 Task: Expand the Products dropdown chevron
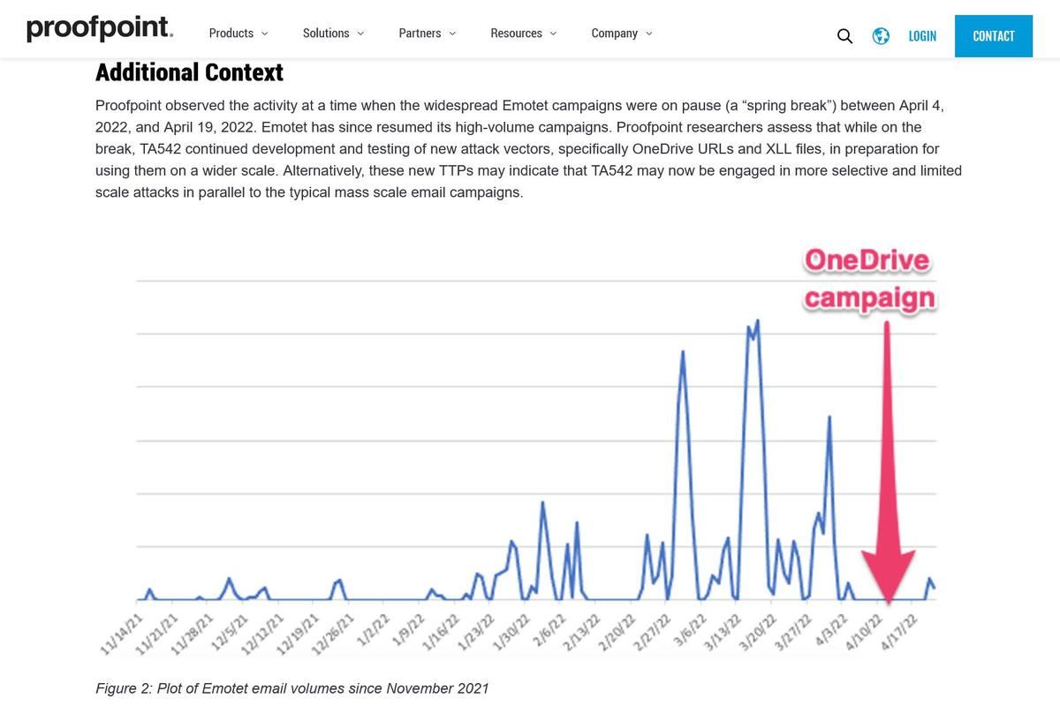(264, 34)
